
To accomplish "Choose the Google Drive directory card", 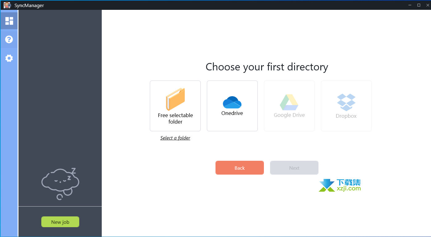I will [289, 106].
